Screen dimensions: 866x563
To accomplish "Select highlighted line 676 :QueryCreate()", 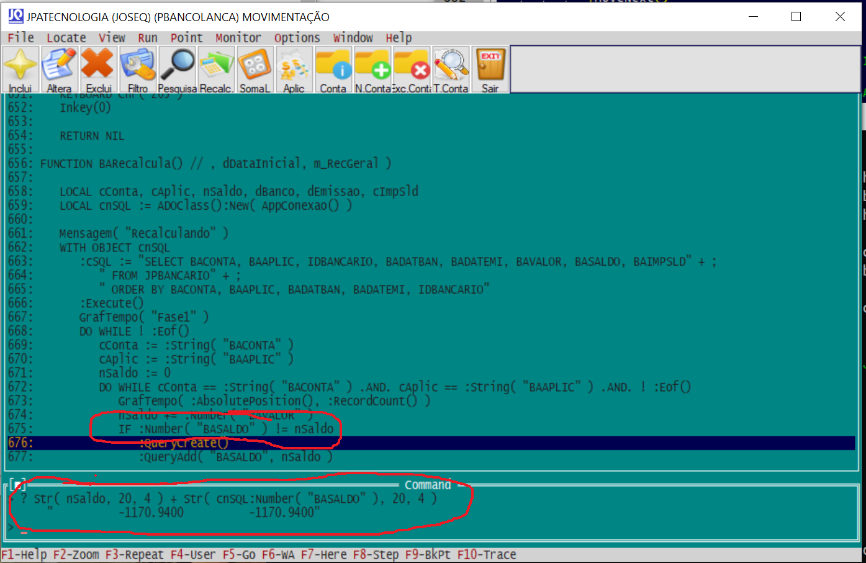I will point(431,443).
